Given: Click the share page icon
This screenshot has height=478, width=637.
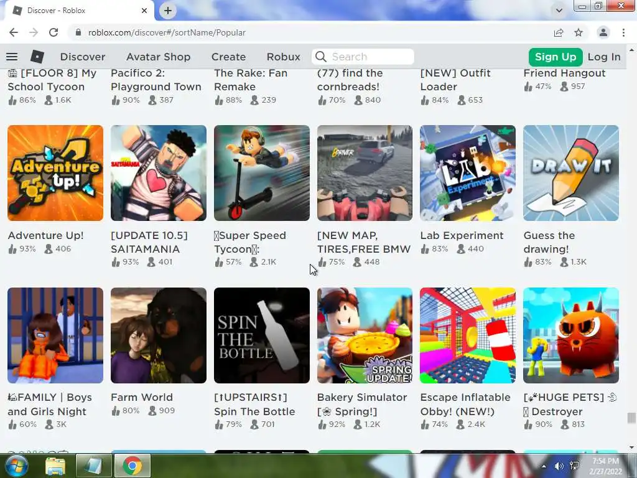Looking at the screenshot, I should 559,32.
